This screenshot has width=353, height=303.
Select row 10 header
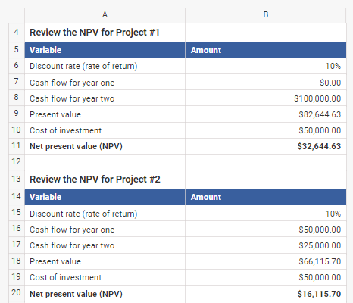pos(17,130)
